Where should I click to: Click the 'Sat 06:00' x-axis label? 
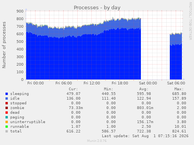click(x=176, y=83)
